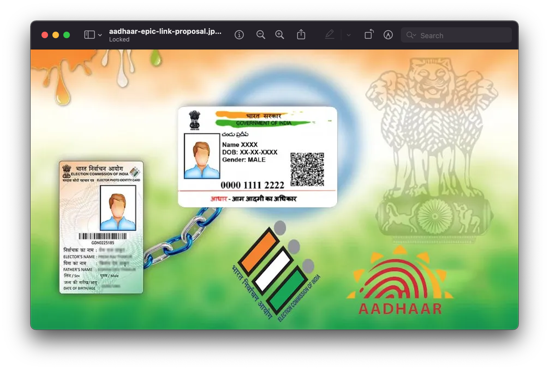
Task: Show the image info inspector
Action: tap(239, 35)
